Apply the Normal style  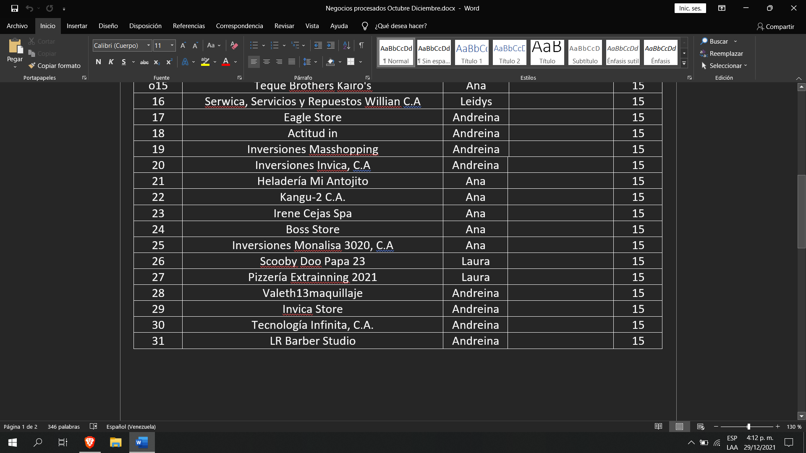pyautogui.click(x=396, y=52)
